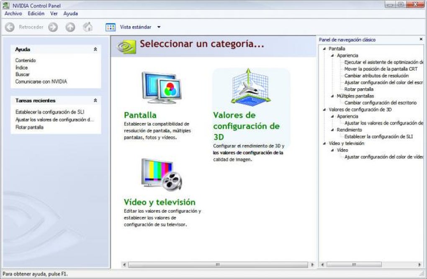
Task: Go to the home icon in toolbar
Action: [x=87, y=27]
